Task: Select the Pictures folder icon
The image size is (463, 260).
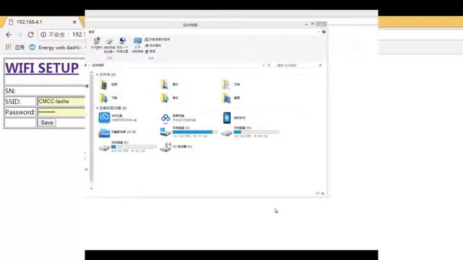Action: pyautogui.click(x=165, y=84)
